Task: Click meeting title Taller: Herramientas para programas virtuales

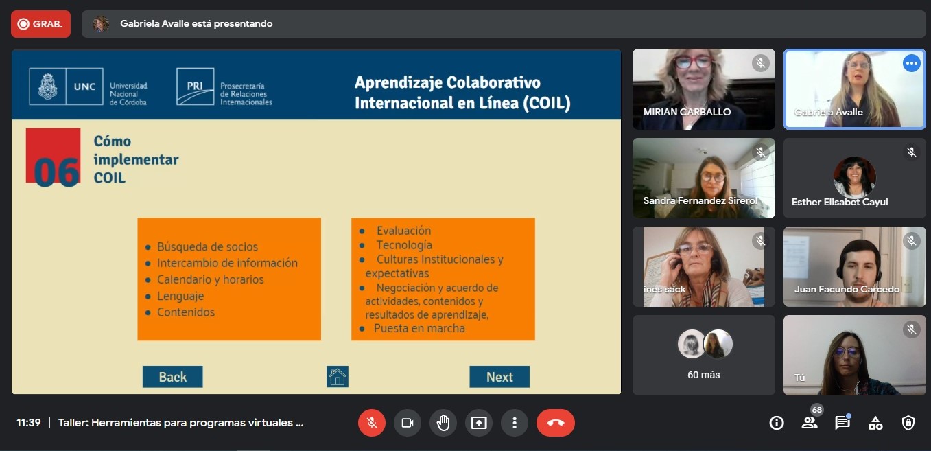Action: click(181, 423)
